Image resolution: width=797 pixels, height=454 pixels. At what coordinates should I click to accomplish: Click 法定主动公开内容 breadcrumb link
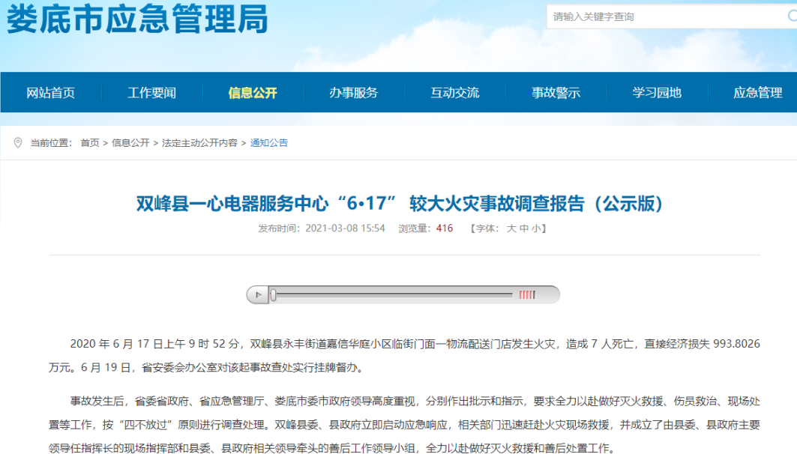click(x=199, y=143)
